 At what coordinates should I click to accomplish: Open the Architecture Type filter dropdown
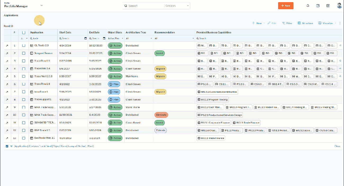click(151, 38)
